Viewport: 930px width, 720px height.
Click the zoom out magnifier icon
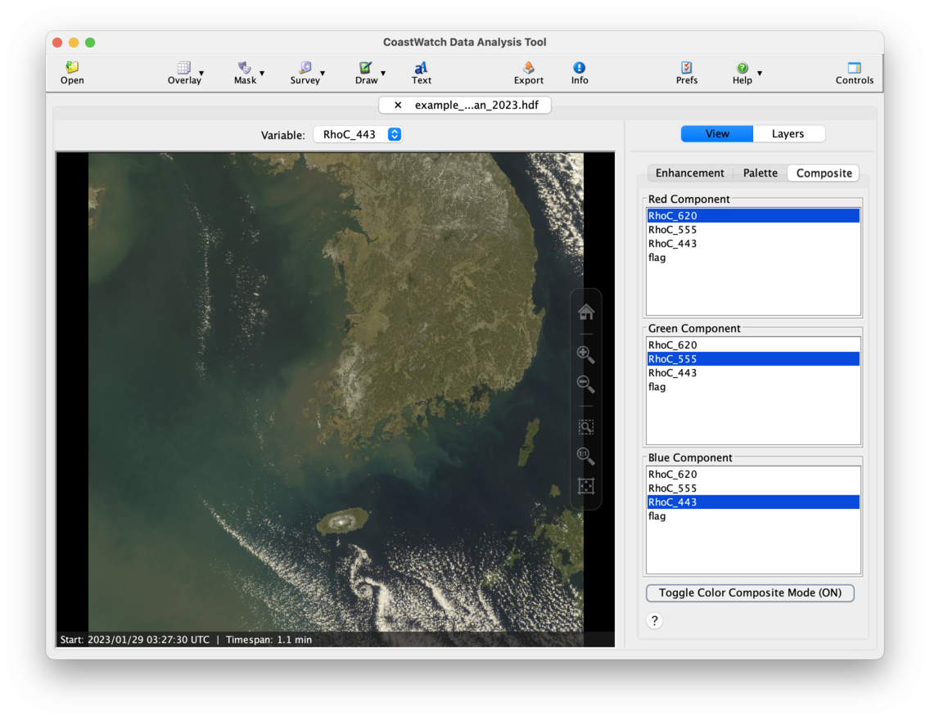click(585, 384)
